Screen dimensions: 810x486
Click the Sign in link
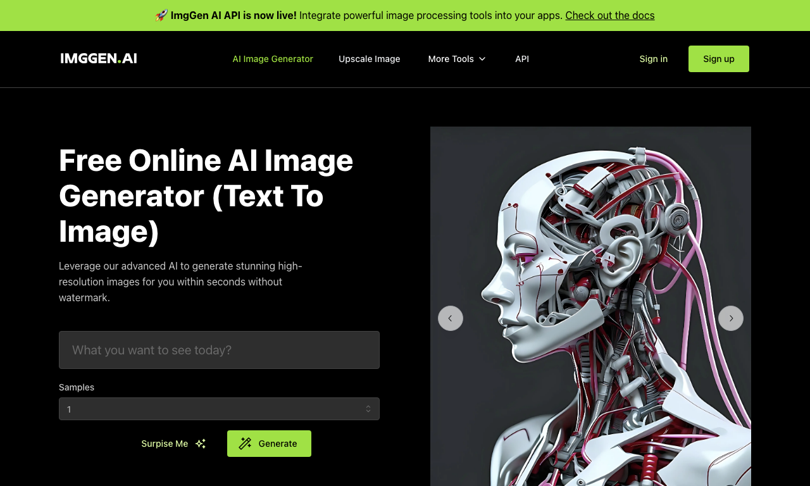click(x=654, y=59)
